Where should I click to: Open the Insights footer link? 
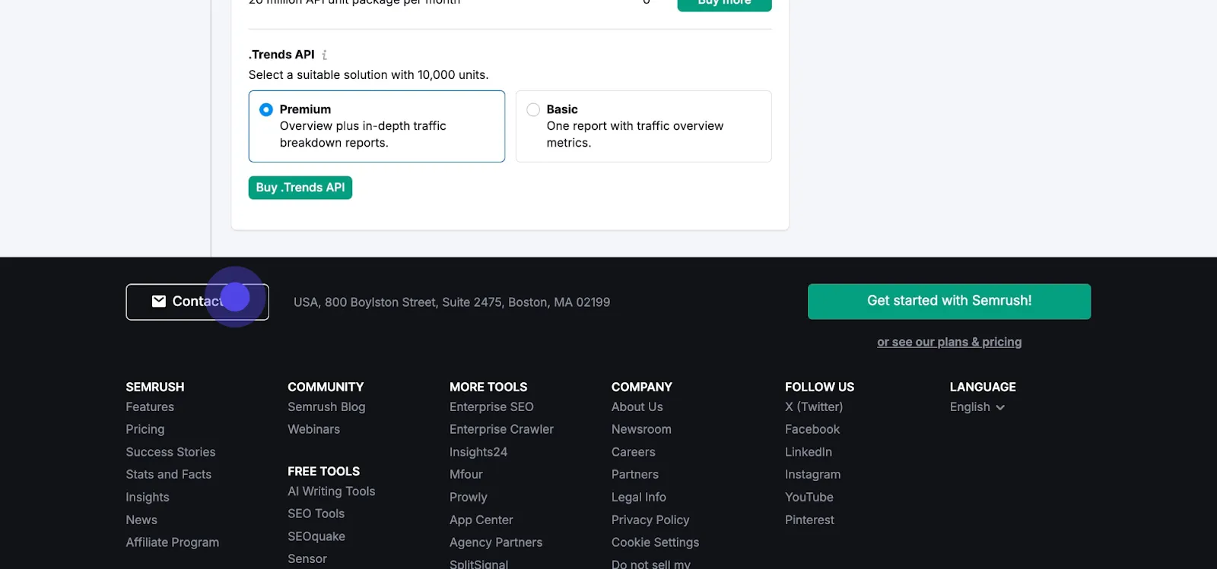point(148,497)
